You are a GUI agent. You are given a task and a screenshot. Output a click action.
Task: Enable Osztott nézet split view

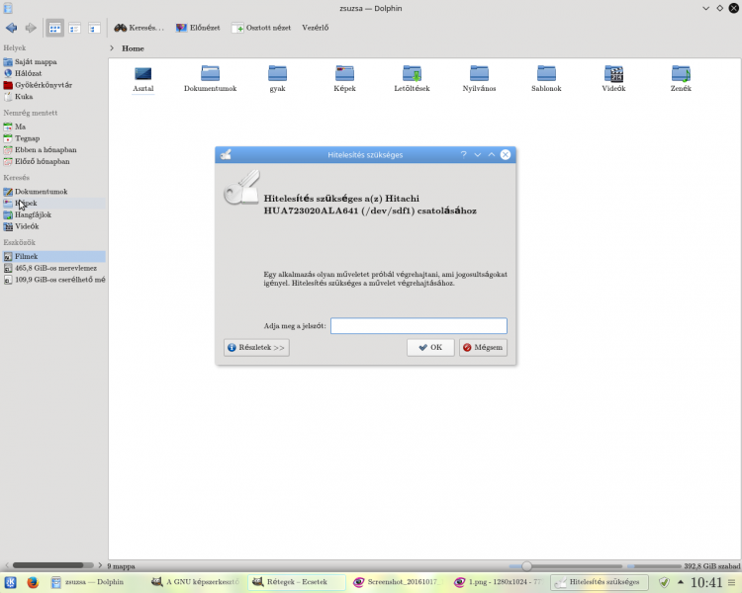tap(261, 28)
